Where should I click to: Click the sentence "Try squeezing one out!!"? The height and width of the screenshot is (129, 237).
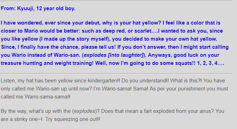click(x=73, y=119)
